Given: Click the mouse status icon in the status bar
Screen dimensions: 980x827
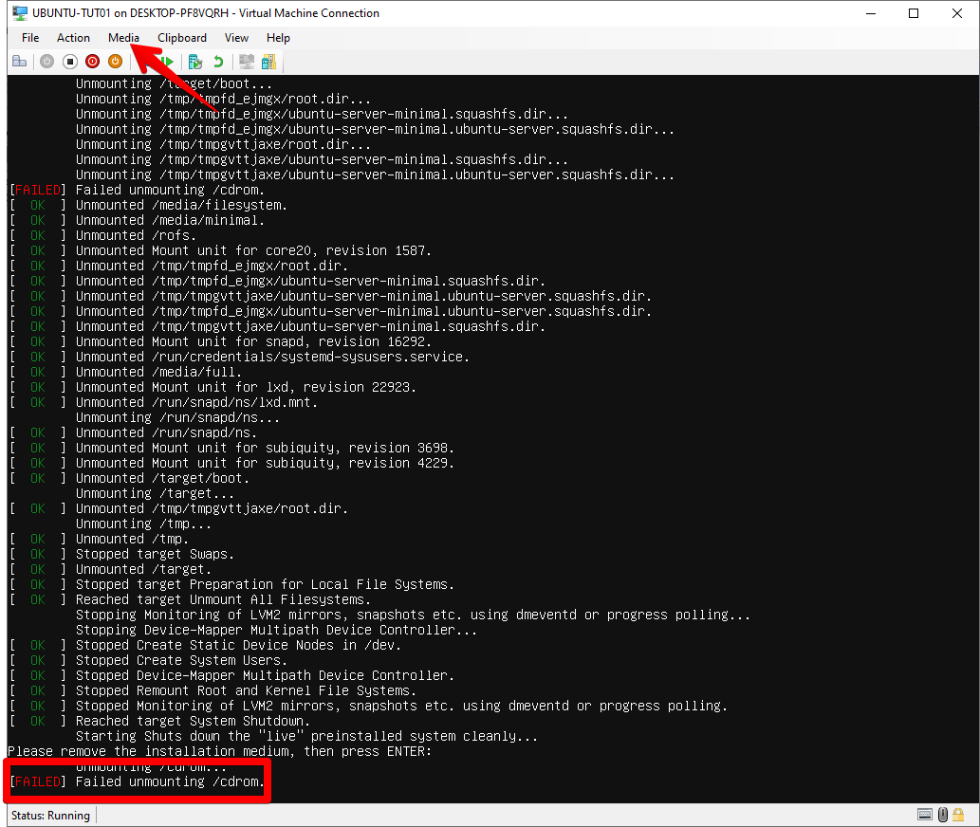Looking at the screenshot, I should [942, 815].
